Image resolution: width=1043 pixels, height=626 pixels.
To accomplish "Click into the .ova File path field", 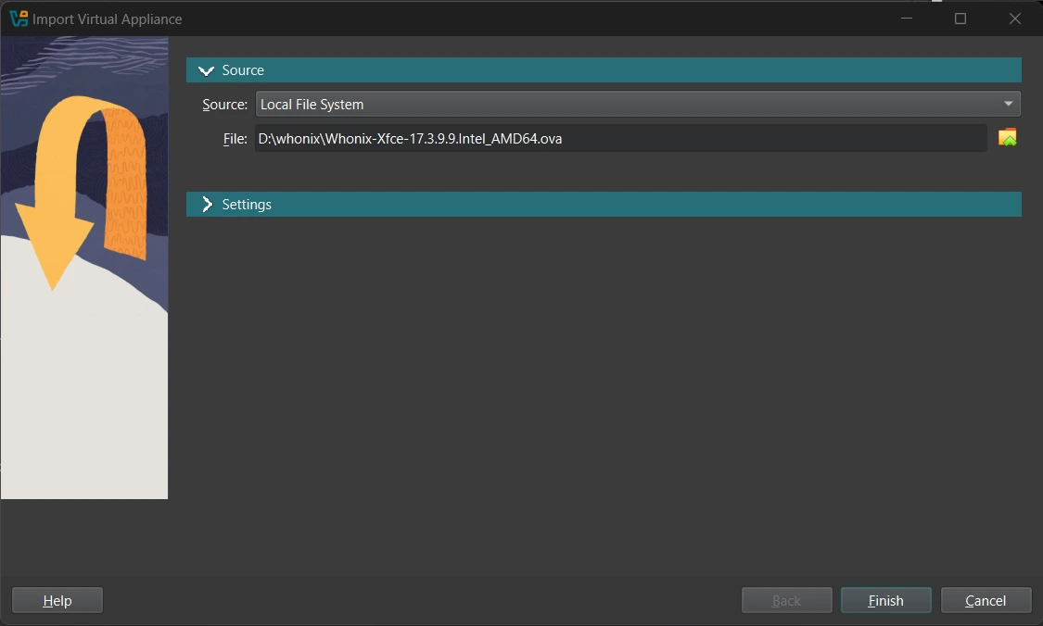I will [x=619, y=139].
